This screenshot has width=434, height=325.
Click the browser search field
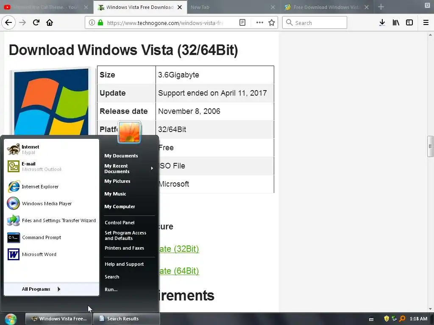tap(314, 23)
